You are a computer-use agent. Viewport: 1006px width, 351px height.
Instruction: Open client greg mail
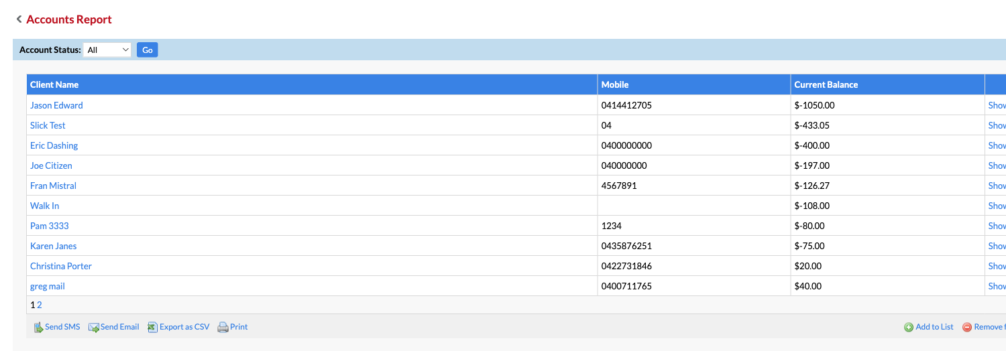[x=48, y=286]
